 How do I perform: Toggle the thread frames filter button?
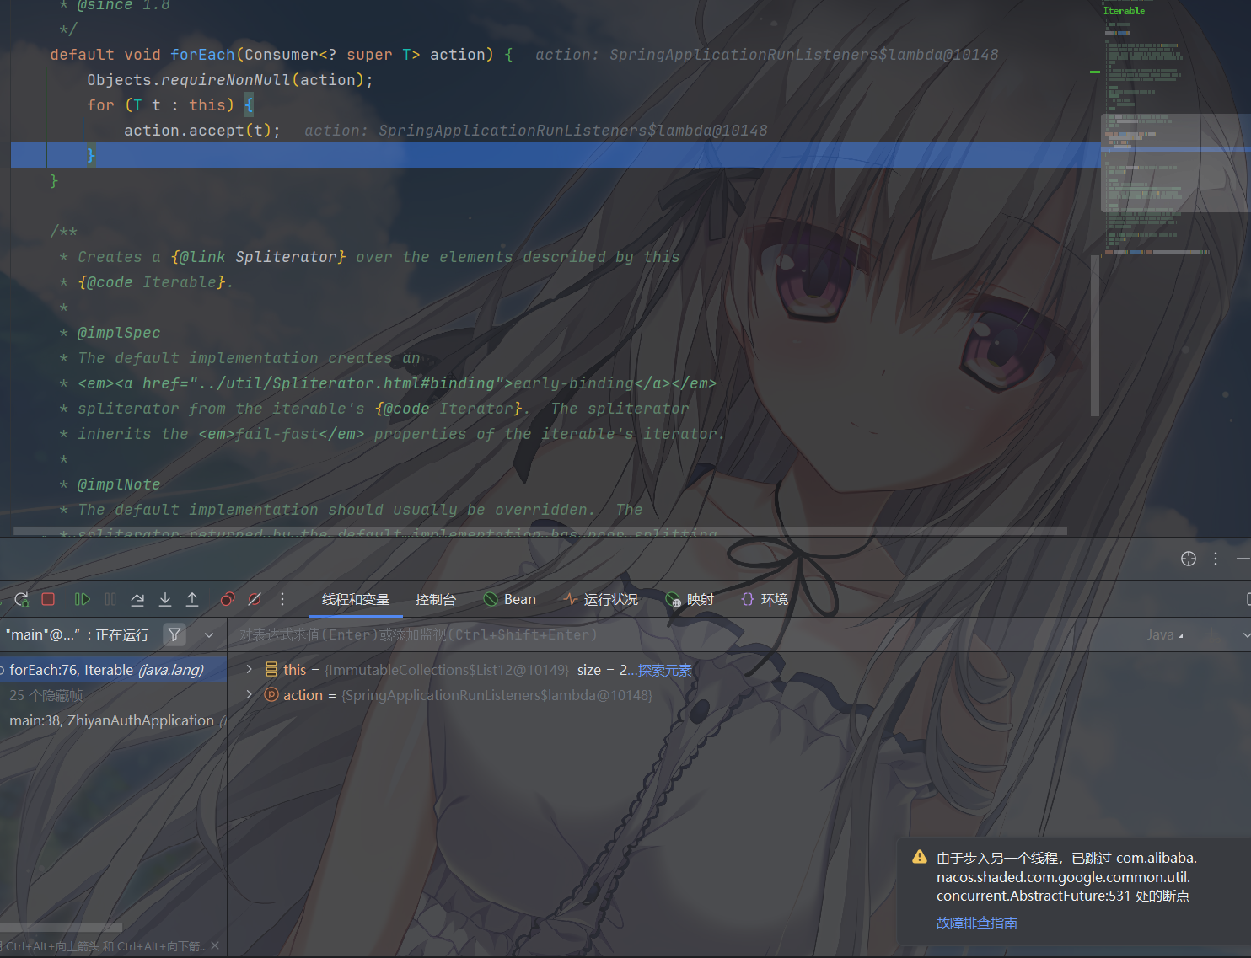174,634
